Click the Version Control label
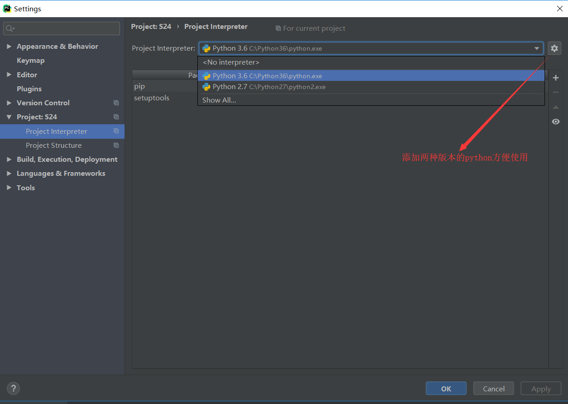The height and width of the screenshot is (404, 568). click(x=43, y=103)
